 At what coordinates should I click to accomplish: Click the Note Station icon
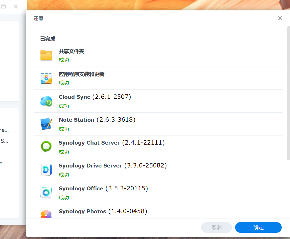pyautogui.click(x=46, y=124)
